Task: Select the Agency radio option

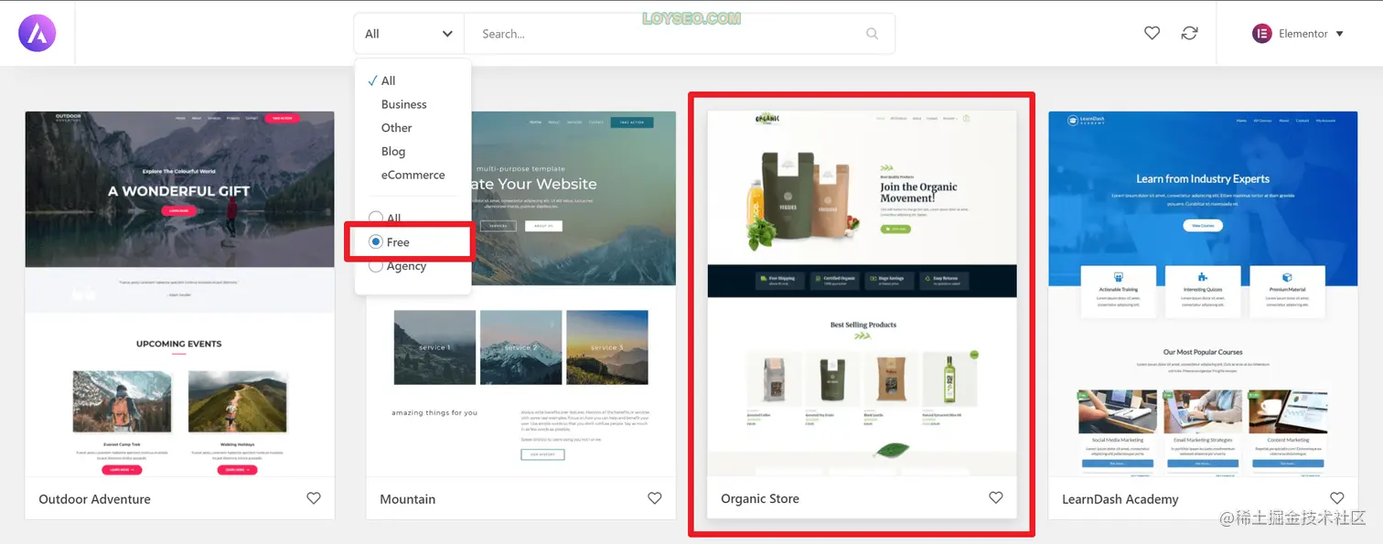Action: [x=376, y=266]
